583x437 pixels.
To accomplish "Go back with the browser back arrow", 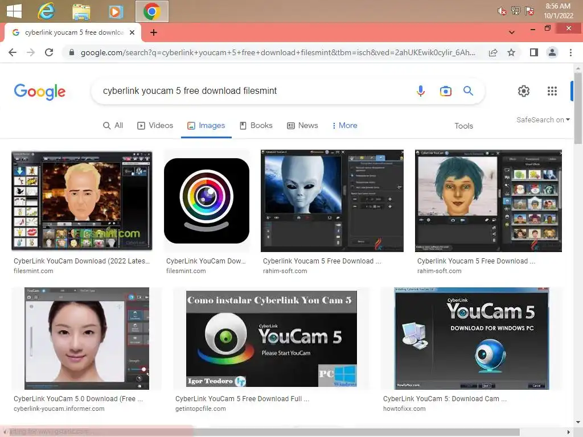I will [x=13, y=52].
